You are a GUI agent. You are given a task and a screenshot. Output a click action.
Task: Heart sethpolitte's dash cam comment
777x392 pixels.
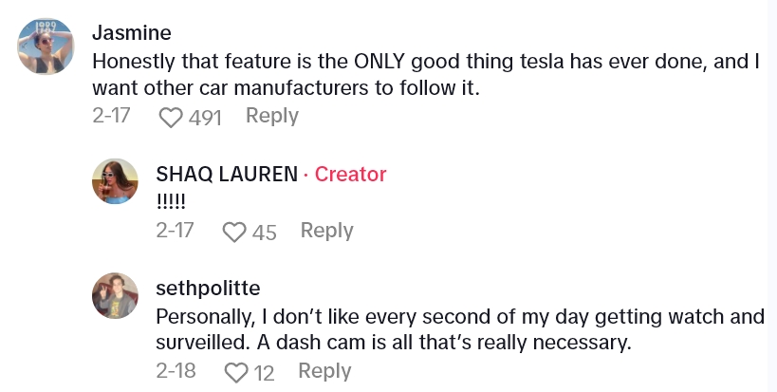235,372
